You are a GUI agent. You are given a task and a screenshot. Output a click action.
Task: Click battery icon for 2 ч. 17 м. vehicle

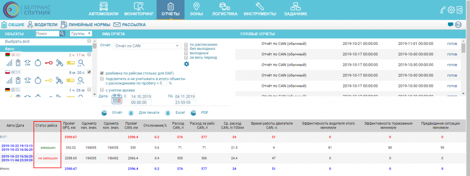pos(18,63)
